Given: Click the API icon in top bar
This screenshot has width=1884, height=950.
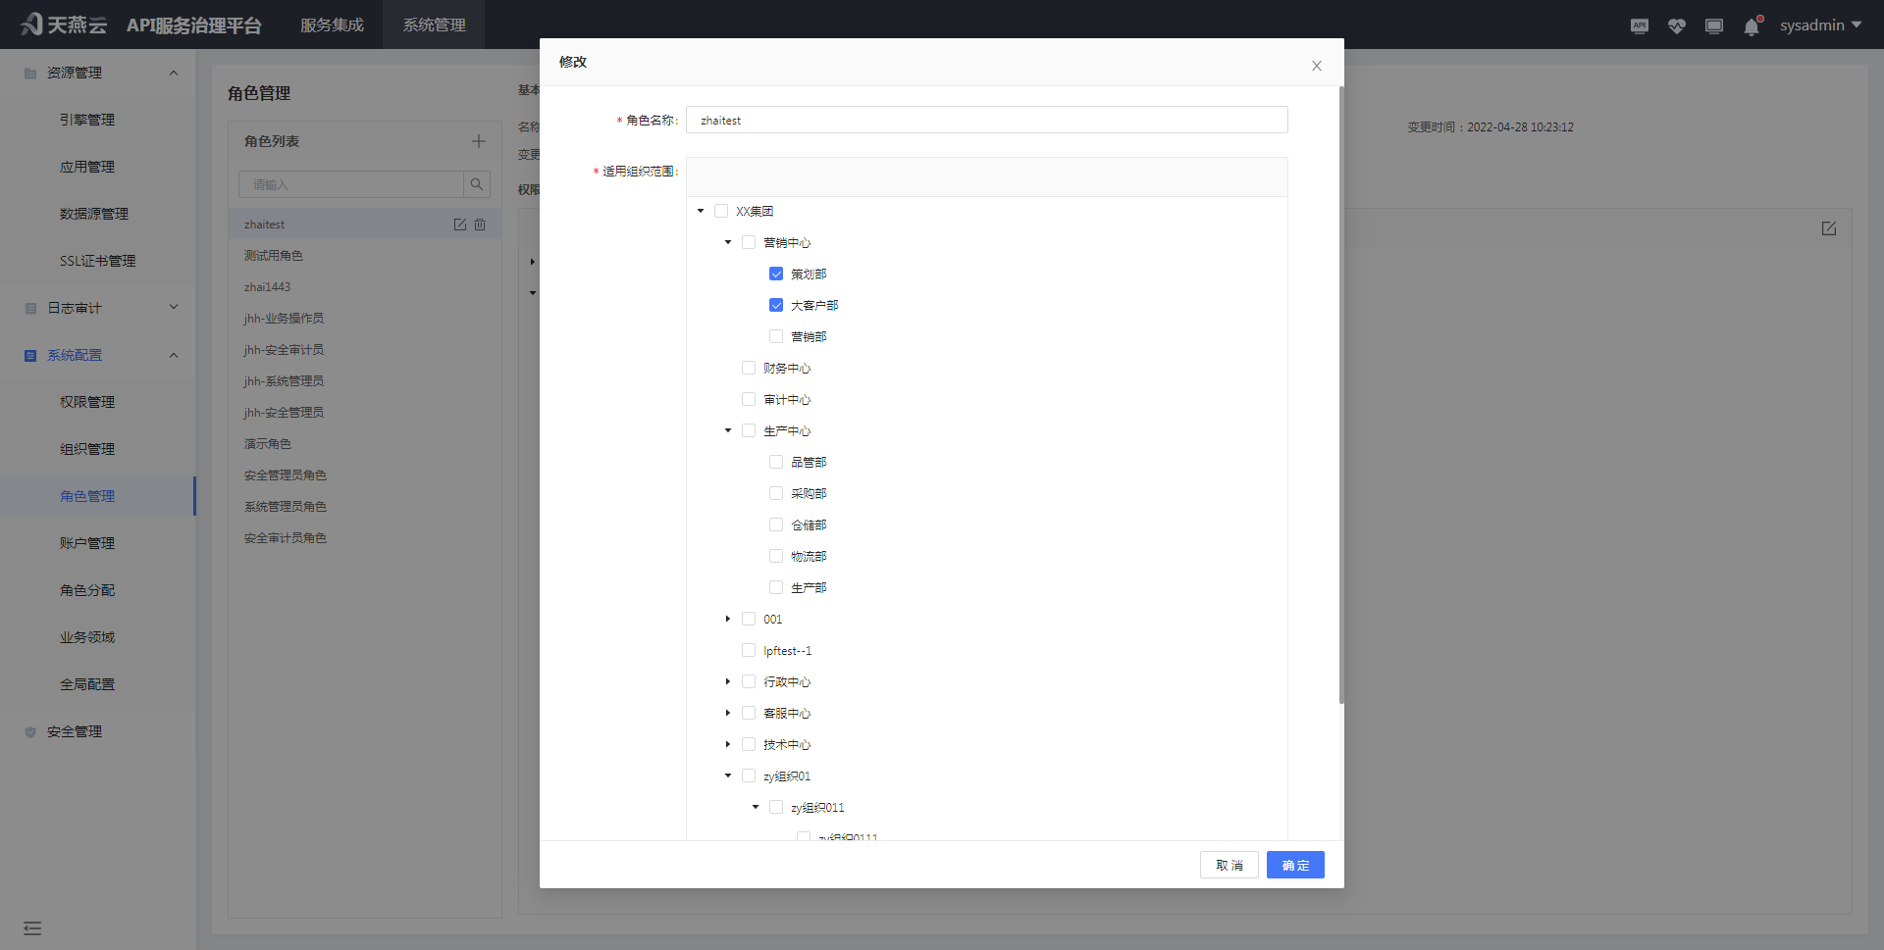Looking at the screenshot, I should [x=1640, y=26].
